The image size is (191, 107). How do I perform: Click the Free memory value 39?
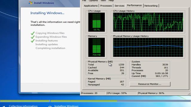(123, 73)
